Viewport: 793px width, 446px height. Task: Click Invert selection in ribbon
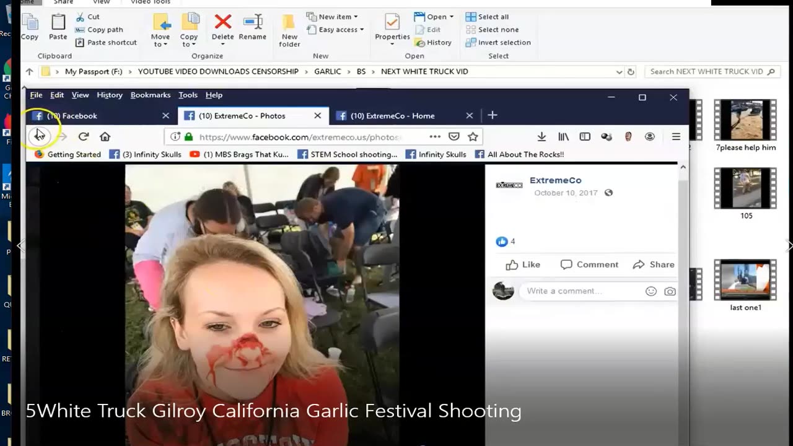[498, 43]
